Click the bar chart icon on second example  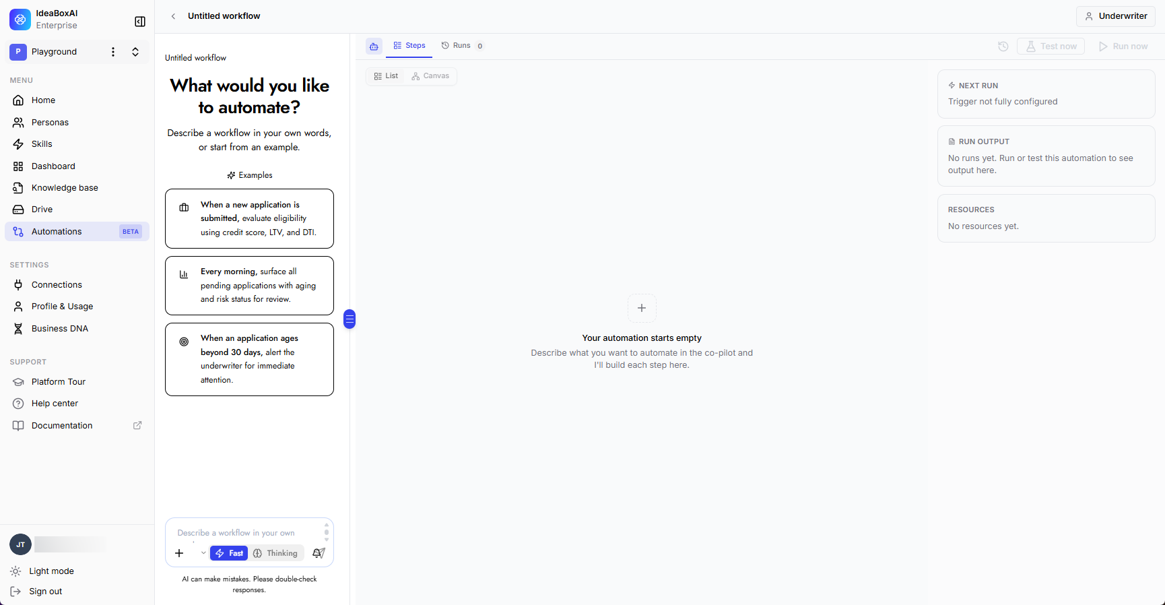[184, 274]
